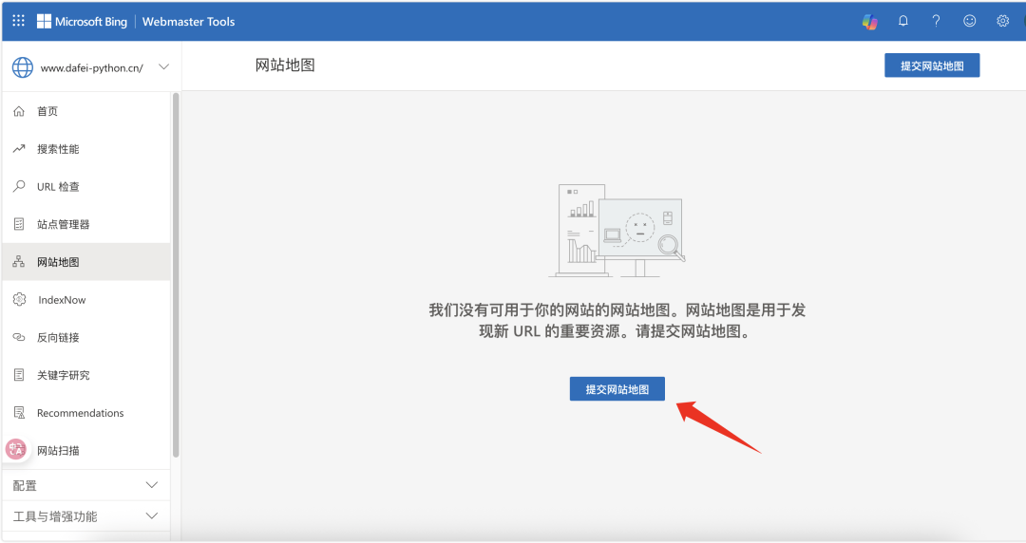Open the help question mark icon
This screenshot has height=543, width=1026.
click(x=937, y=21)
